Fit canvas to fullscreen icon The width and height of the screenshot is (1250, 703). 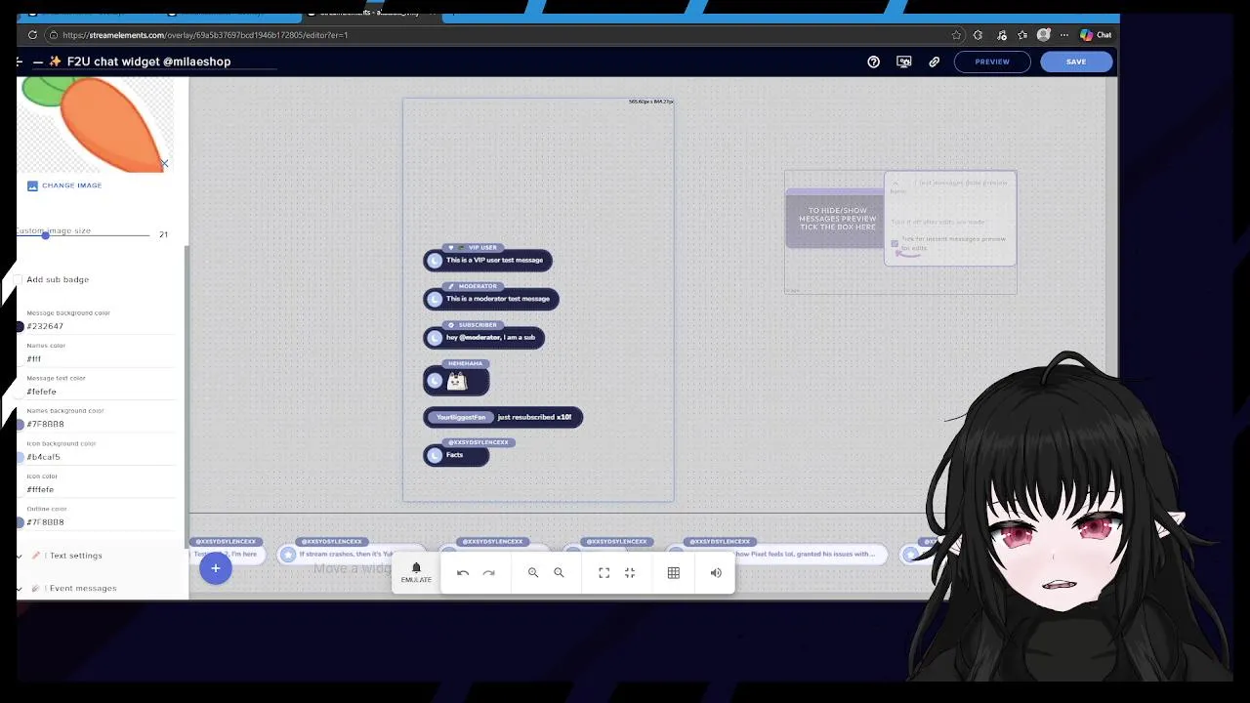tap(604, 573)
